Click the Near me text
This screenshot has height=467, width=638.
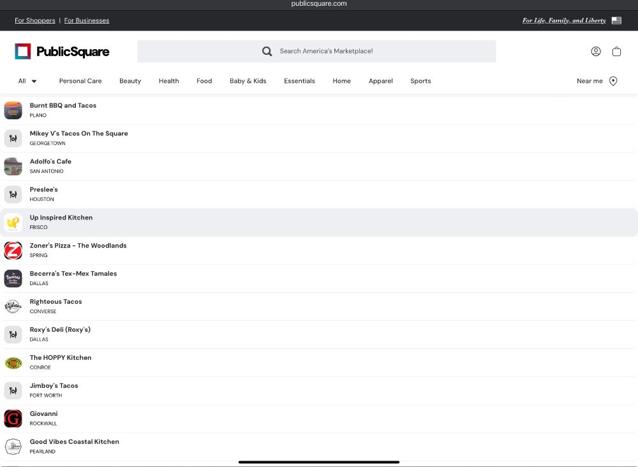pyautogui.click(x=590, y=81)
